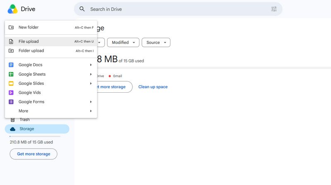The width and height of the screenshot is (331, 185).
Task: Click into the Search in Drive field
Action: pyautogui.click(x=178, y=9)
